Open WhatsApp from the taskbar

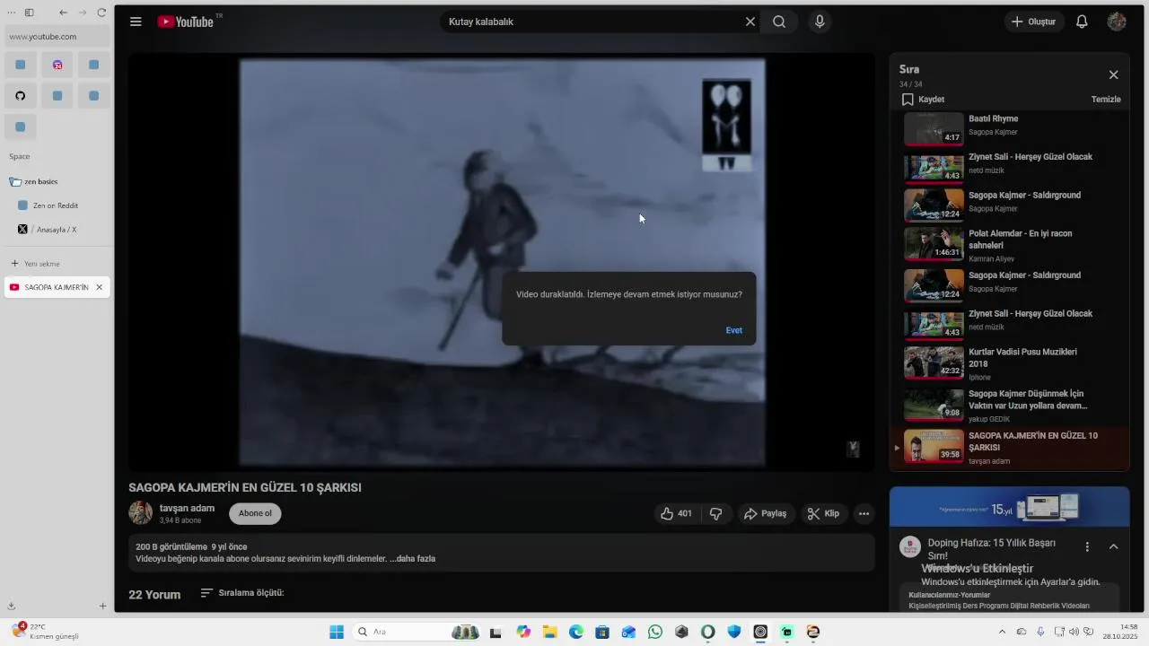(654, 632)
